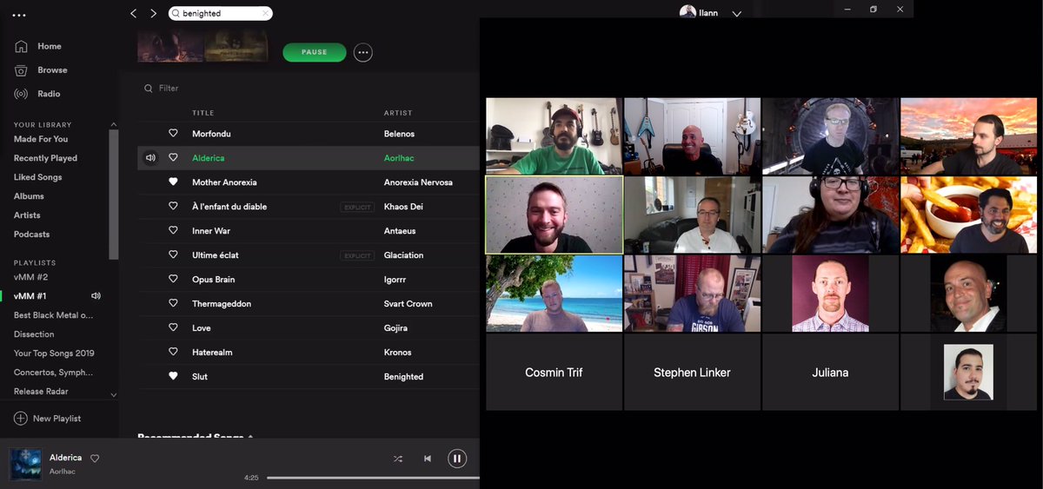
Task: Sort tracks by ARTIST column header
Action: pyautogui.click(x=398, y=113)
